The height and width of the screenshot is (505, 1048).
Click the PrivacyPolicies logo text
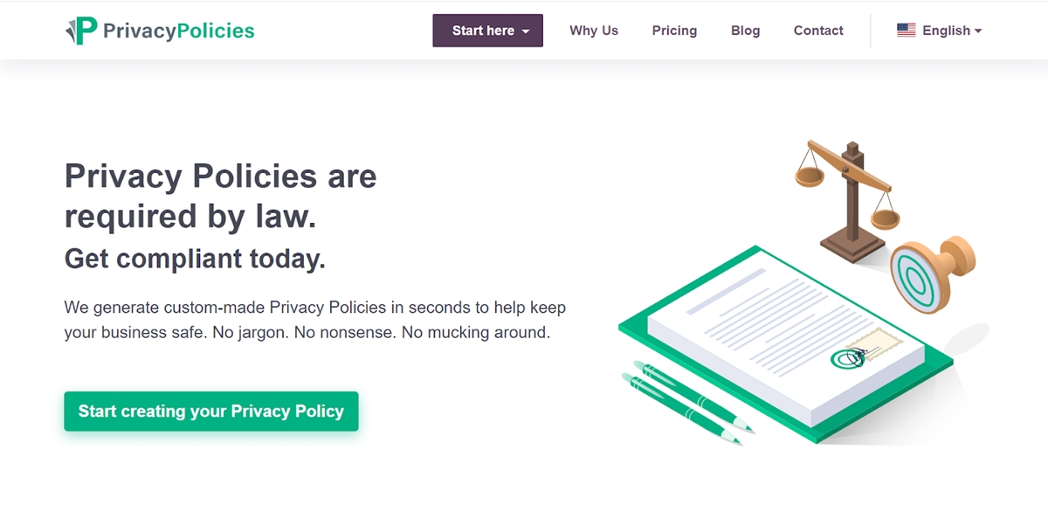(x=178, y=31)
